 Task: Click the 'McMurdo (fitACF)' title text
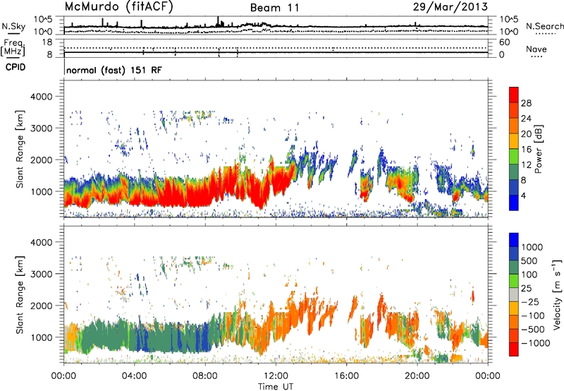pos(118,6)
